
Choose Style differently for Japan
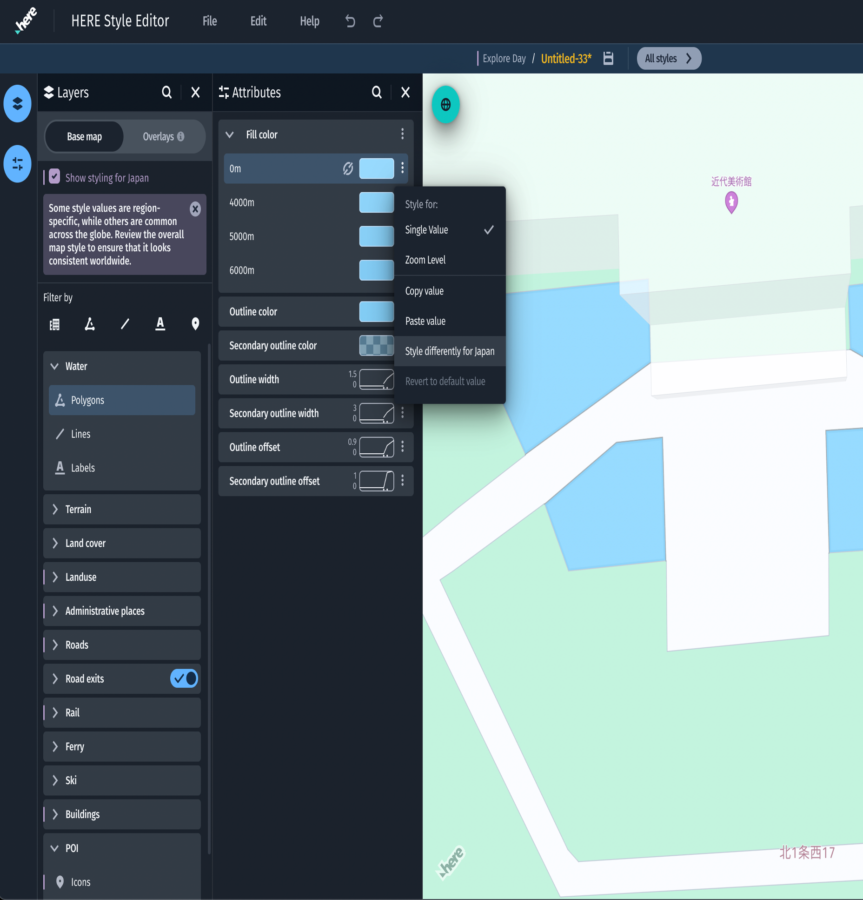(449, 351)
